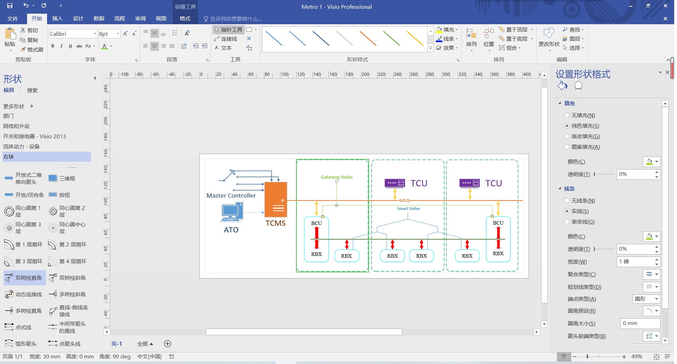
Task: Click the Rounding Size (圆角大小) 0 mm field
Action: pyautogui.click(x=640, y=323)
